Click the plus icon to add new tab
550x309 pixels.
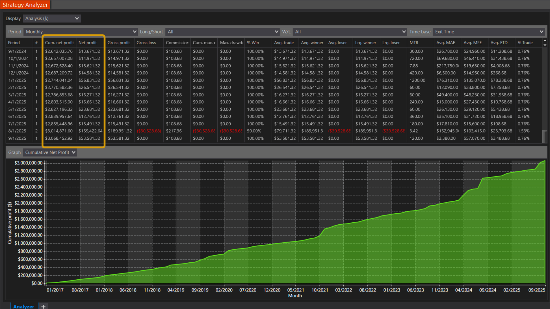point(43,306)
